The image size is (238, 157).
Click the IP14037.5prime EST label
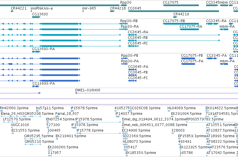coord(129,114)
